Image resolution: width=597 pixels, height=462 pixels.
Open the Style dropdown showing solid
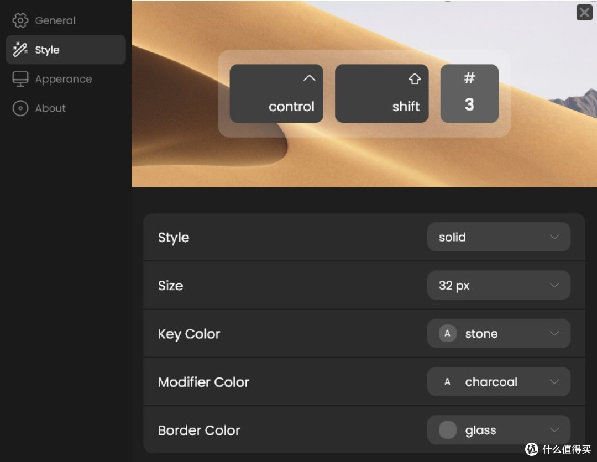point(499,237)
